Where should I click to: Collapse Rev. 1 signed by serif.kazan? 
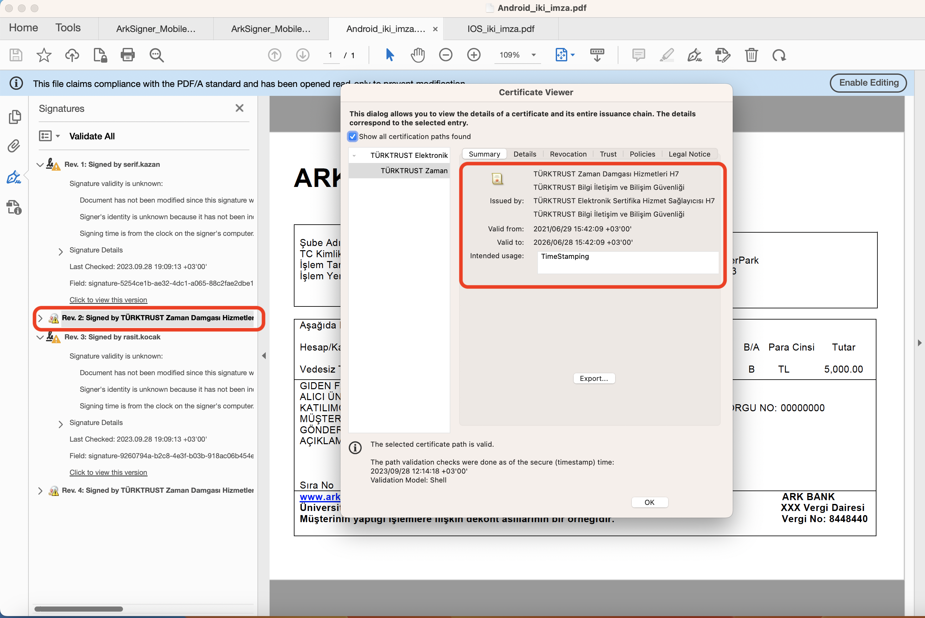tap(40, 165)
